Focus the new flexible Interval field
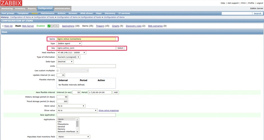This screenshot has width=264, height=140. click(x=76, y=92)
